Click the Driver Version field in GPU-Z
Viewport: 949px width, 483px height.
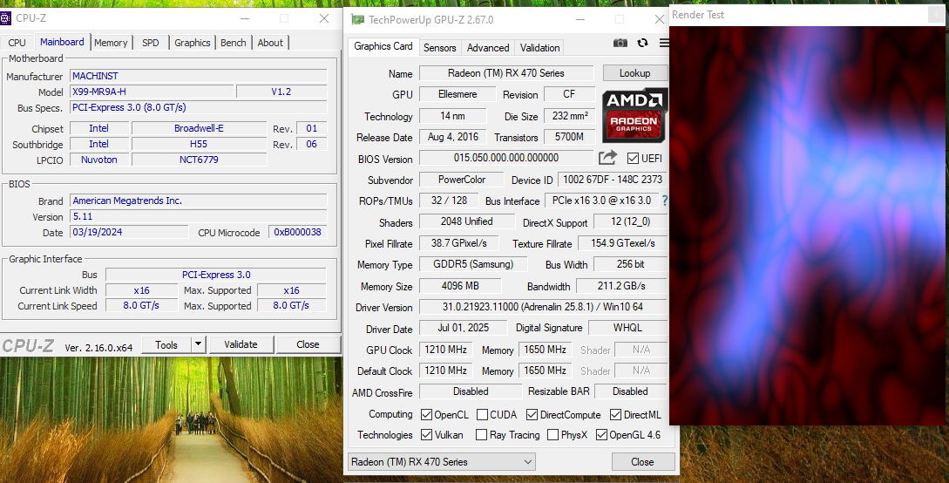coord(543,307)
